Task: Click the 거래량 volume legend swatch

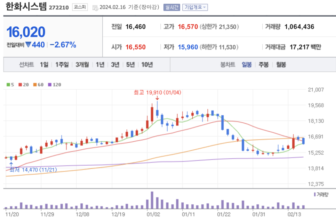Action: tap(314, 194)
